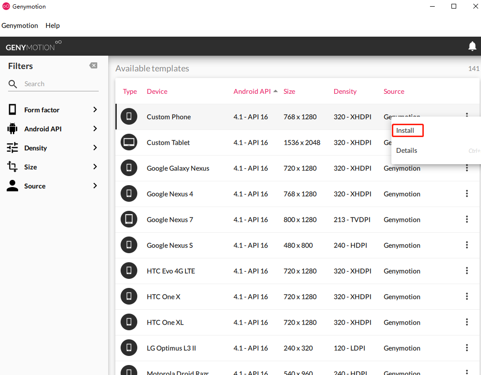Open the notifications bell icon
This screenshot has height=375, width=481.
pos(472,46)
